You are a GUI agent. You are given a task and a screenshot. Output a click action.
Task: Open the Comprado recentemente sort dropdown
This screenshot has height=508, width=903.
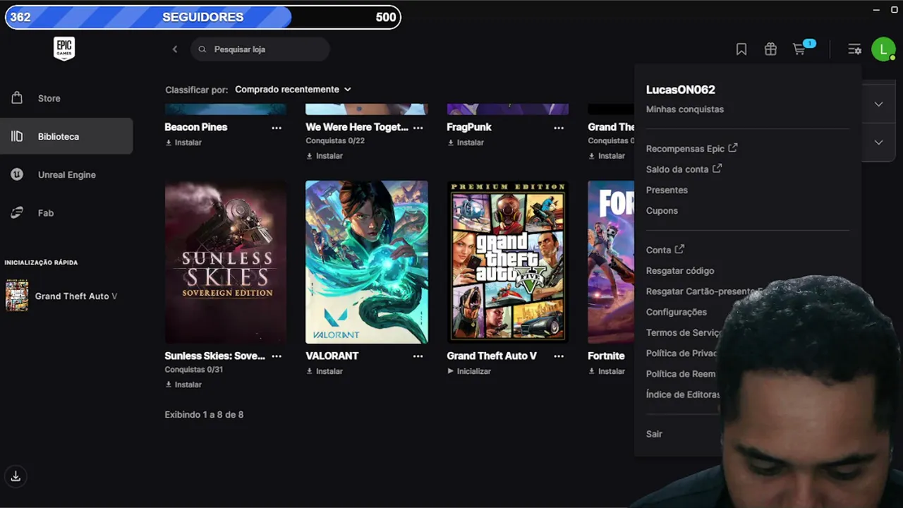click(293, 90)
